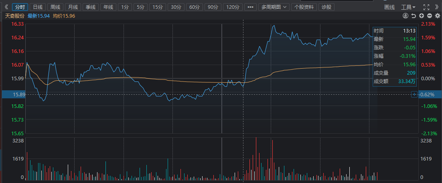
Task: Click the undo arrow icon
Action: click(x=414, y=16)
